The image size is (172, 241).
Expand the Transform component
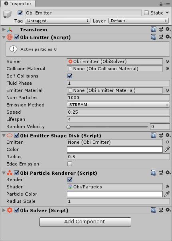(x=4, y=29)
